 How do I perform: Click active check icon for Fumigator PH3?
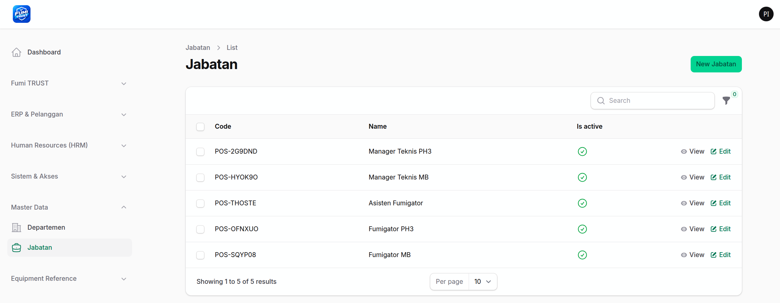(582, 229)
